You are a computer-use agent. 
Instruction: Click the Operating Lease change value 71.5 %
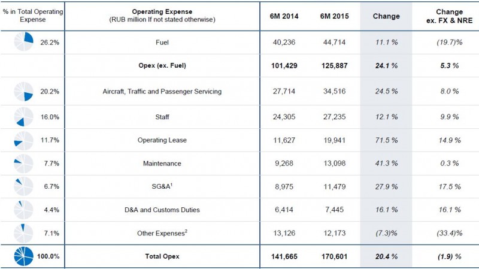coord(386,141)
